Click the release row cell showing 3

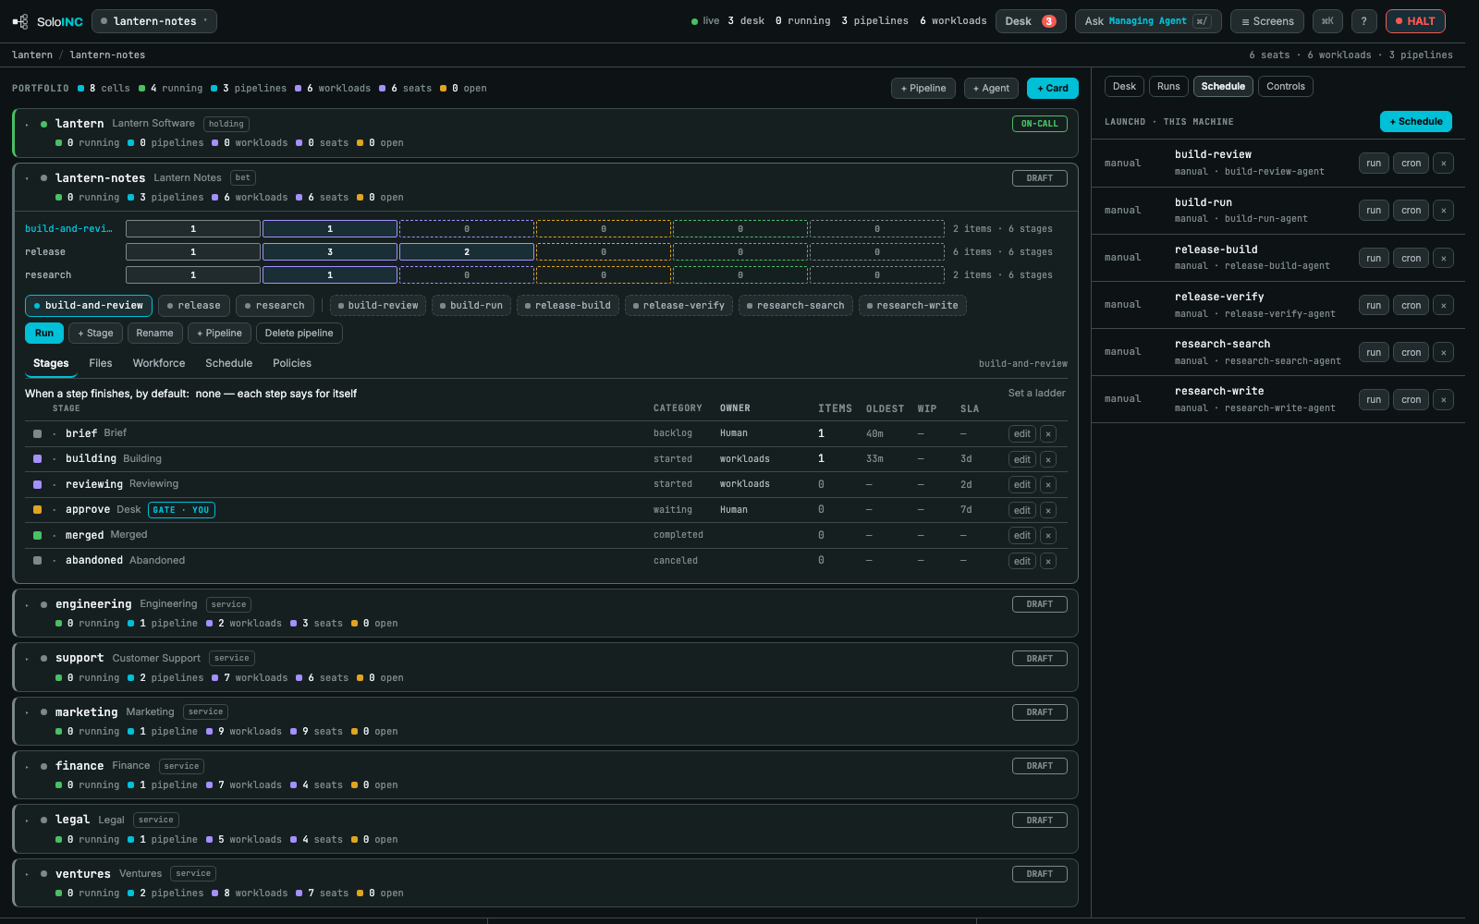tap(330, 252)
